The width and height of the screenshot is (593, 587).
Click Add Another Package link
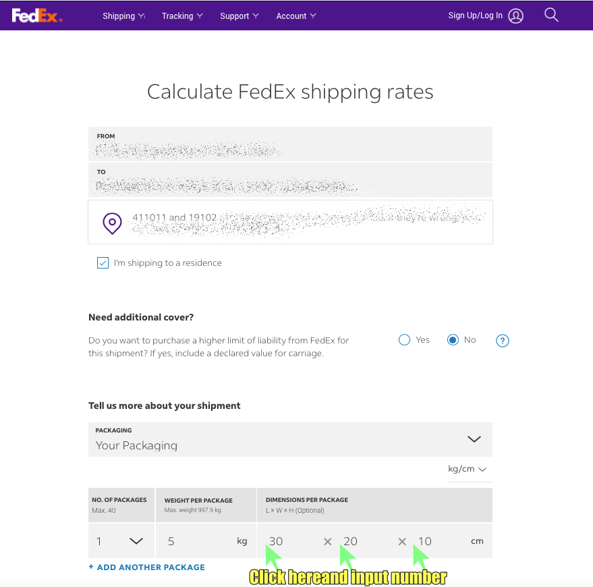[x=146, y=567]
